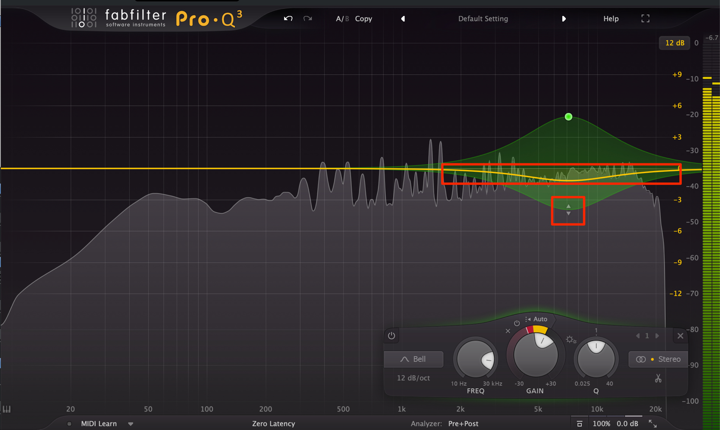Open the Default Setting preset menu
720x430 pixels.
tap(483, 19)
